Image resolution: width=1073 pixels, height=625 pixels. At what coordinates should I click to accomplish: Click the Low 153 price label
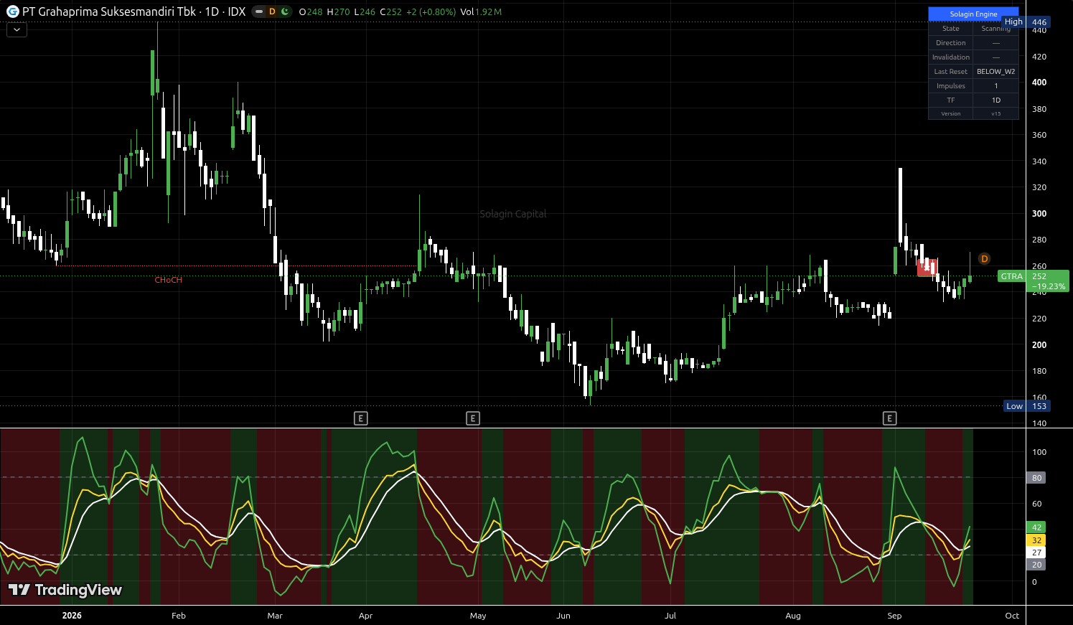click(x=1027, y=406)
